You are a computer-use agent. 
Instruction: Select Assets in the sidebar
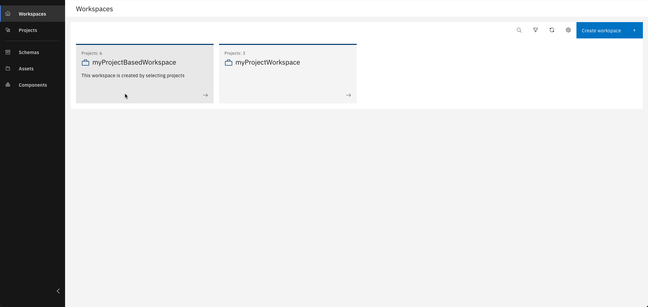tap(26, 69)
